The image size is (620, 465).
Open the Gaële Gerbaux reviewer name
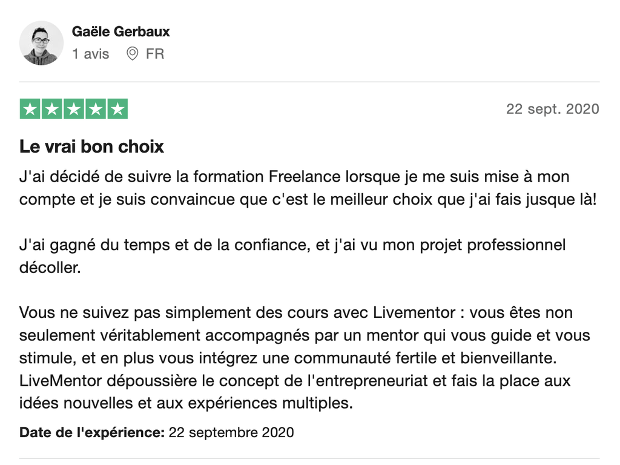point(120,31)
